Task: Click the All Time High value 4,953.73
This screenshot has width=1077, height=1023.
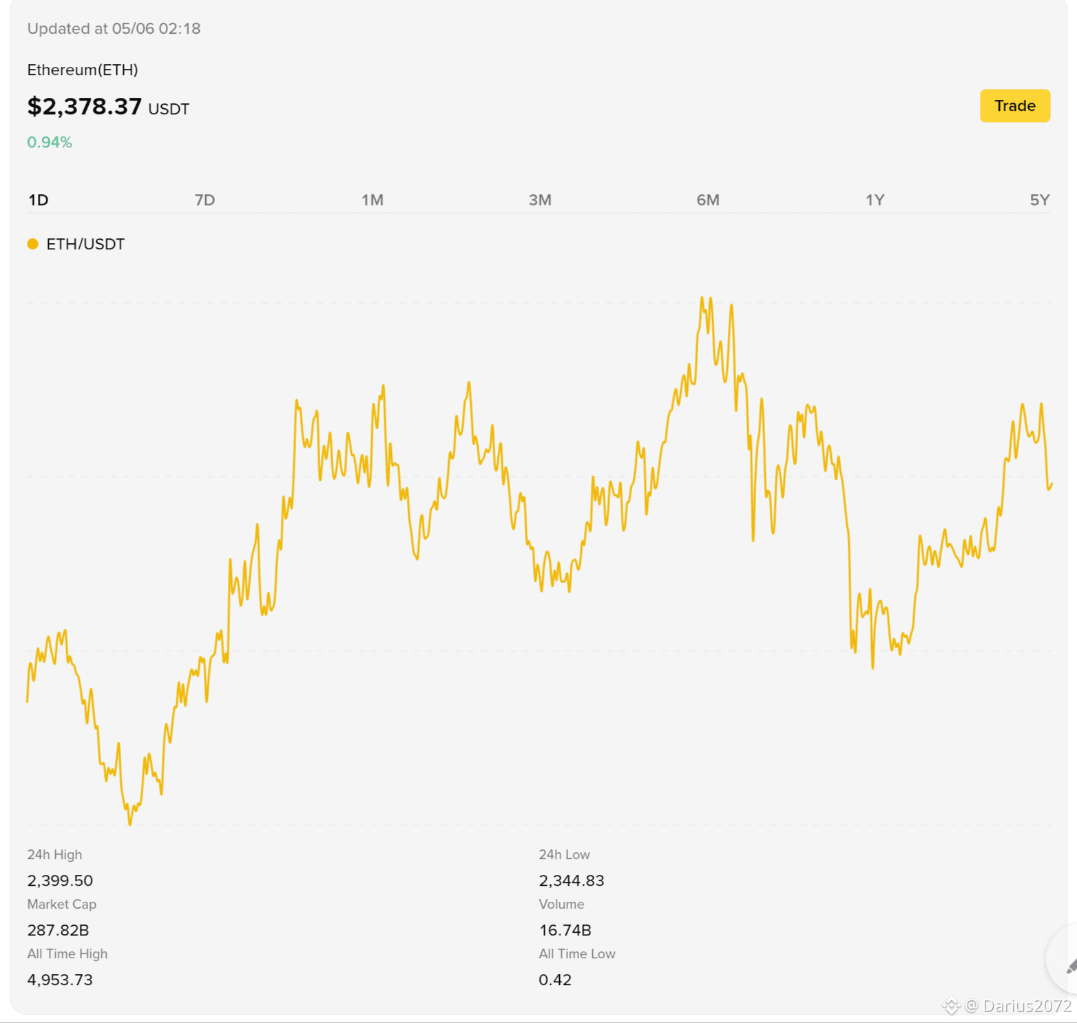Action: tap(60, 980)
